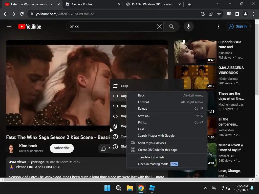Click the vertical page scrollbar thumb
Image resolution: width=259 pixels, height=194 pixels.
coord(257,59)
